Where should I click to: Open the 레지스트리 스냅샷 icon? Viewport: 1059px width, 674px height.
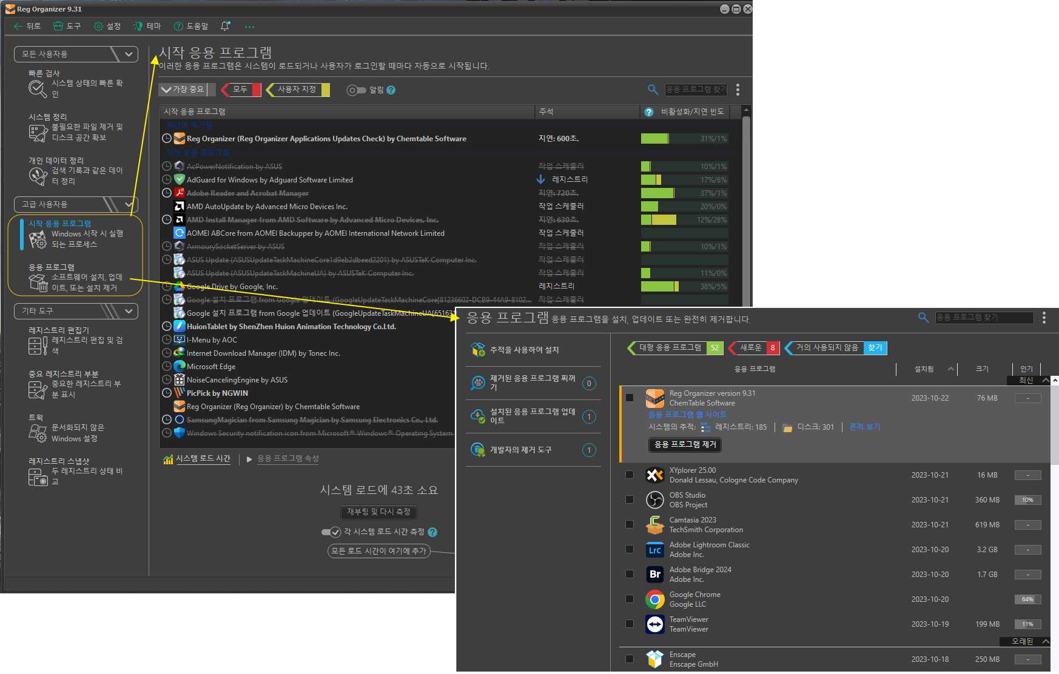(38, 477)
